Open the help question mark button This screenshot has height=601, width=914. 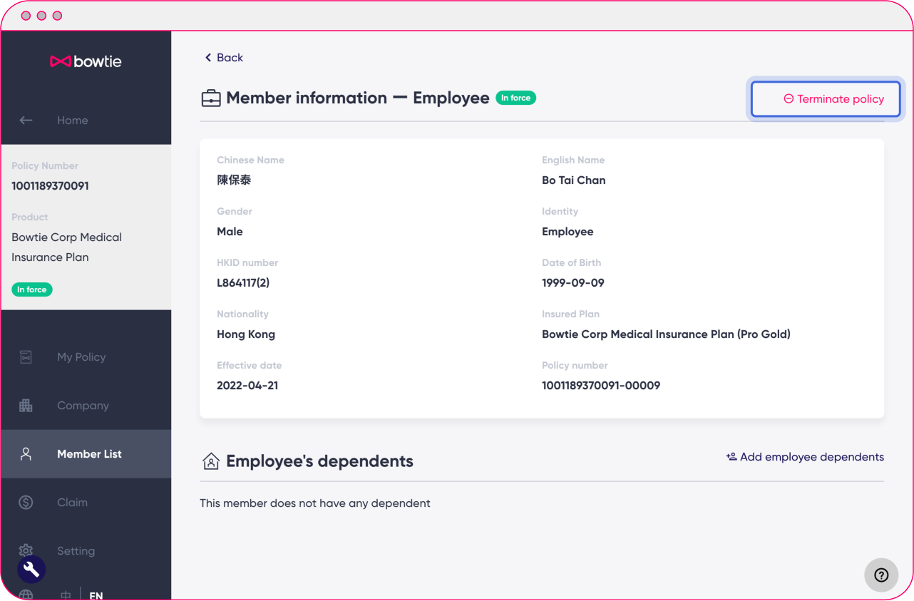[x=881, y=575]
